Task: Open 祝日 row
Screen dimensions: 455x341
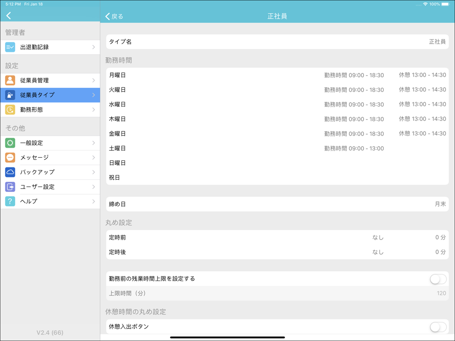Action: point(278,177)
